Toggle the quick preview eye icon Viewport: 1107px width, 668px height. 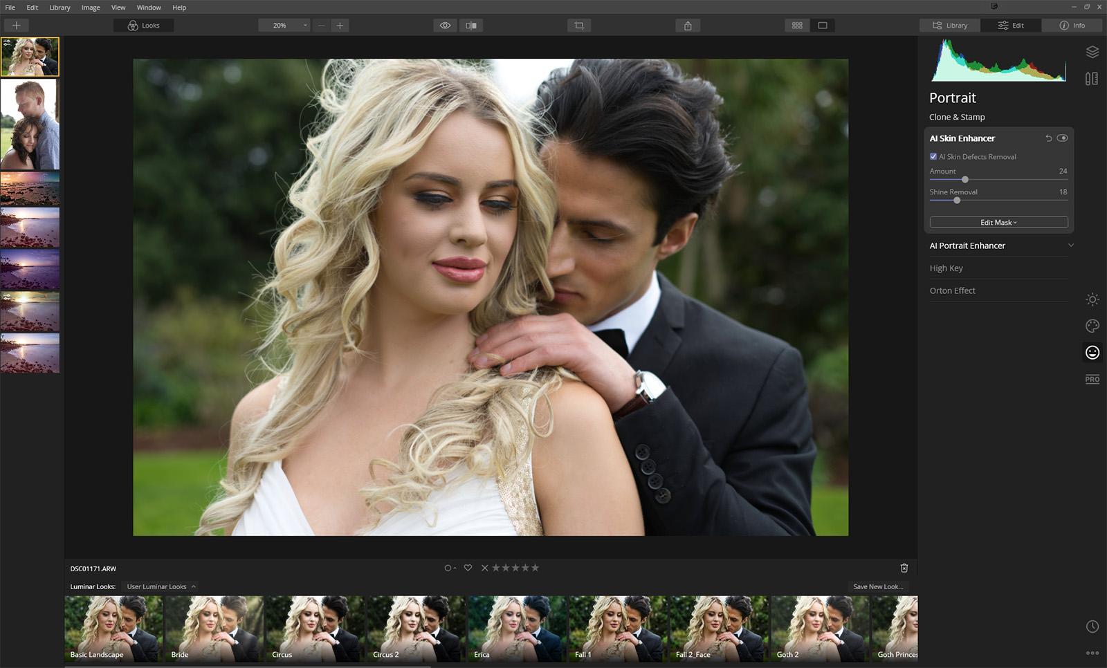pyautogui.click(x=445, y=26)
